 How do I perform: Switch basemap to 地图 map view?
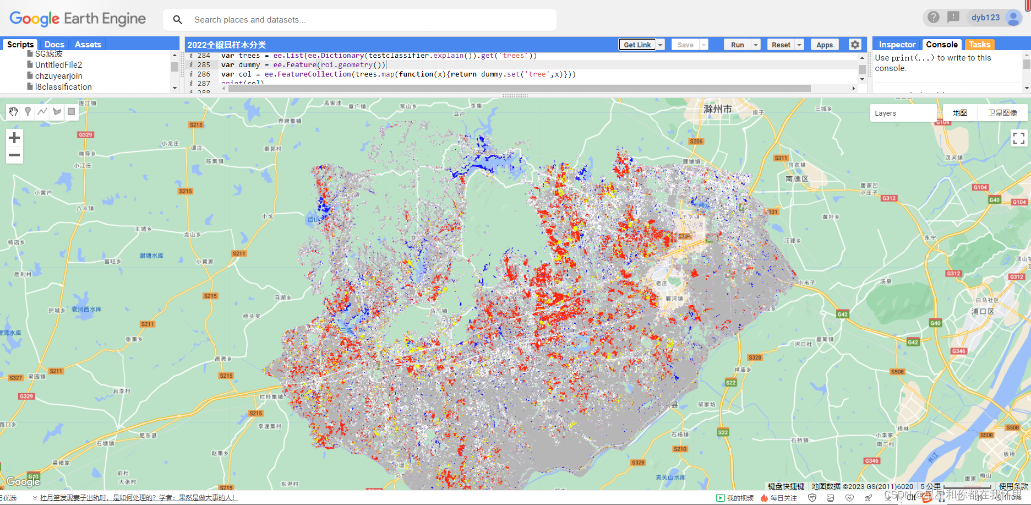pyautogui.click(x=960, y=113)
